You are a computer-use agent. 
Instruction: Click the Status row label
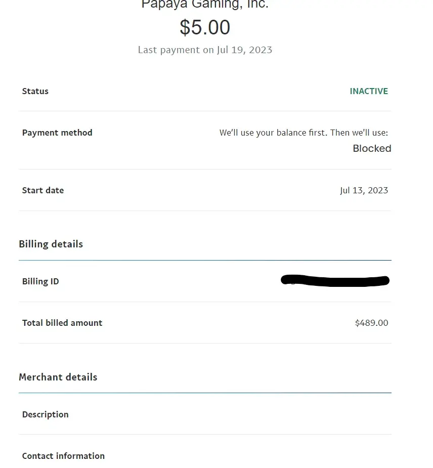click(35, 92)
